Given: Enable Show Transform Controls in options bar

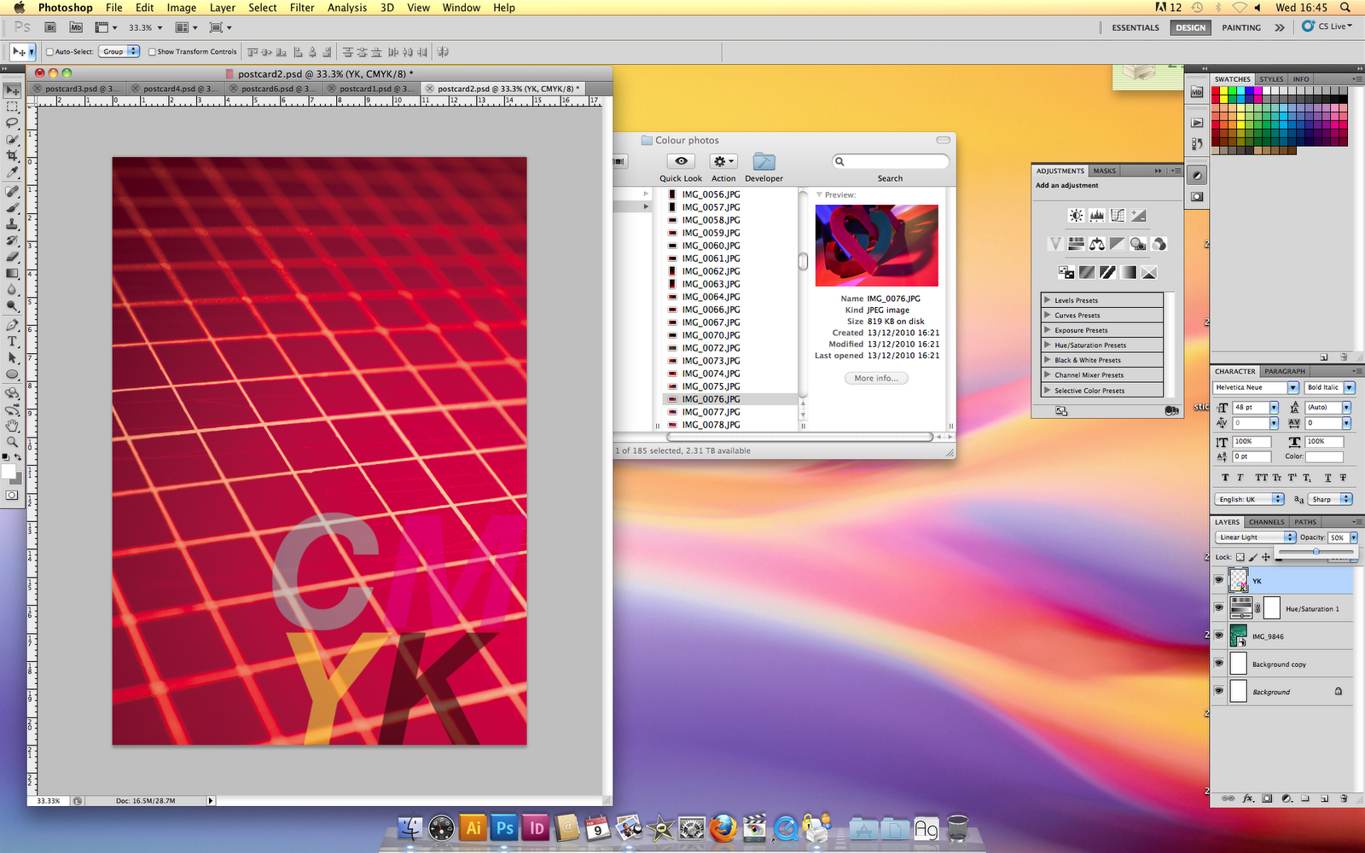Looking at the screenshot, I should pos(151,51).
